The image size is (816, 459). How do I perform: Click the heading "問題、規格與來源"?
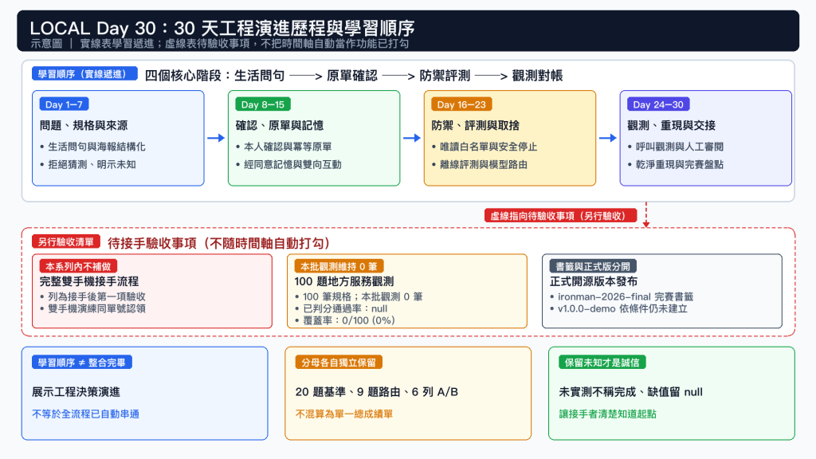coord(83,125)
